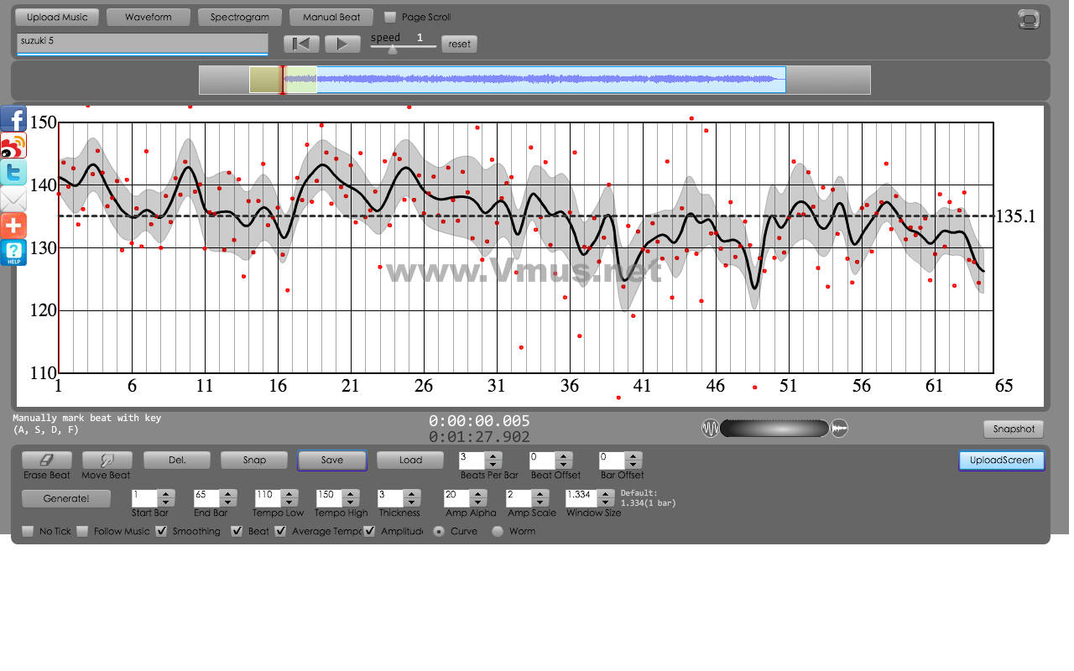This screenshot has height=671, width=1074.
Task: Uncheck the Amplitude checkbox
Action: click(369, 531)
